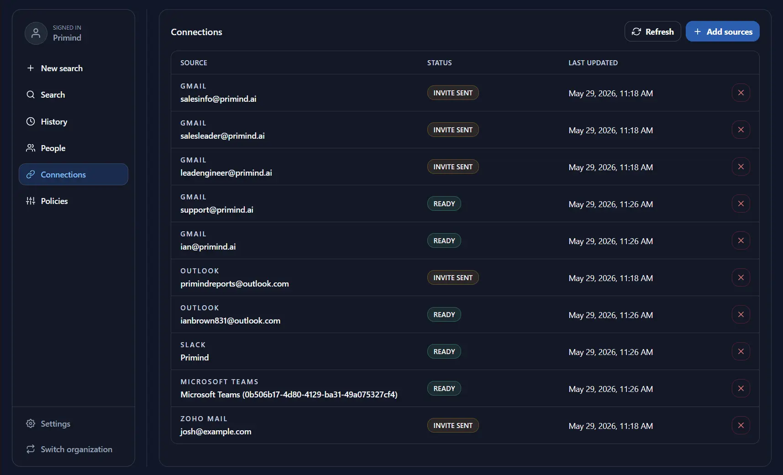The height and width of the screenshot is (475, 783).
Task: Remove the salesinfo@primind.ai Gmail connection
Action: click(741, 93)
